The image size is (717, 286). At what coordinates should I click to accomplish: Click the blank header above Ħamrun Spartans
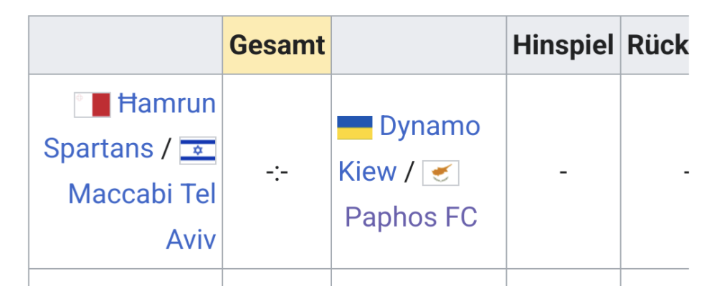pos(125,46)
